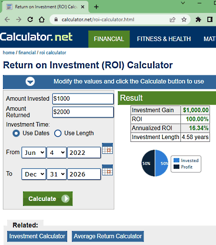The image size is (216, 245).
Task: Open the To date calendar picker icon
Action: 108,170
